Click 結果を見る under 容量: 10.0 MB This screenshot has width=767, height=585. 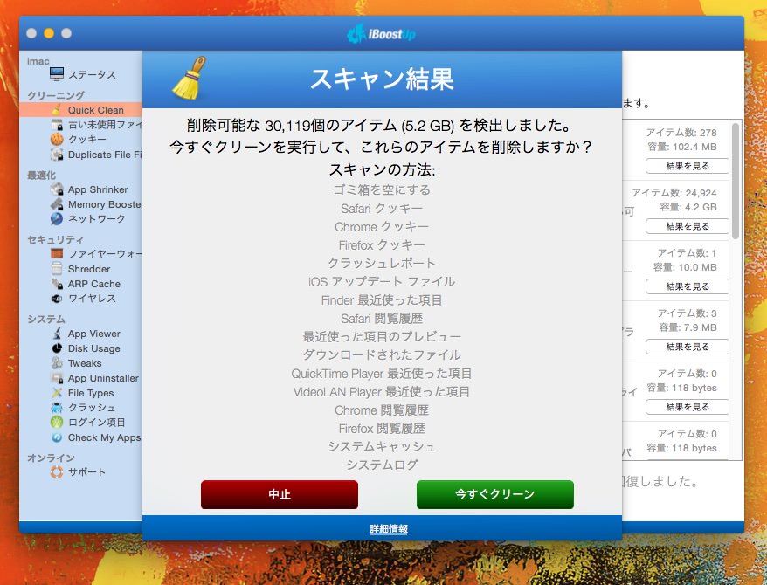click(688, 286)
